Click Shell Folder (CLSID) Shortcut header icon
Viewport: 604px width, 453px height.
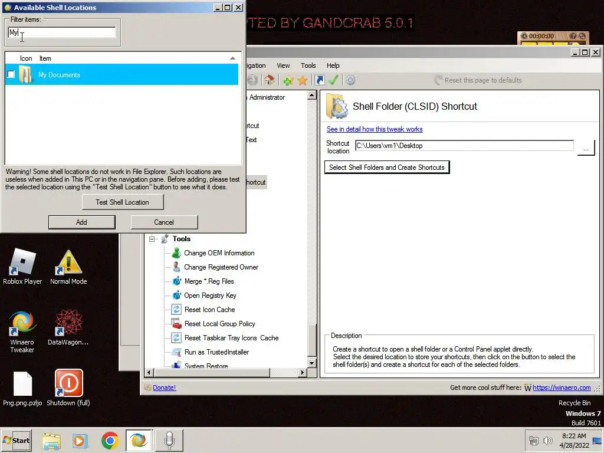337,106
